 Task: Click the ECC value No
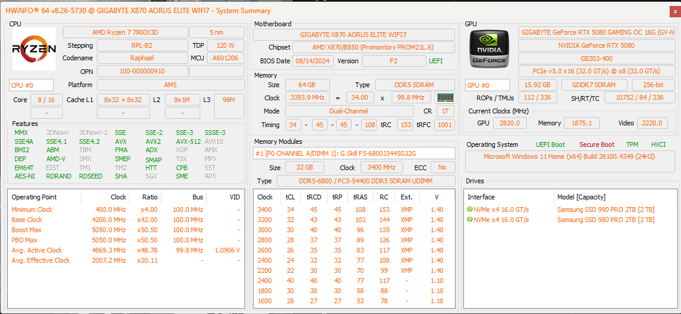click(442, 167)
